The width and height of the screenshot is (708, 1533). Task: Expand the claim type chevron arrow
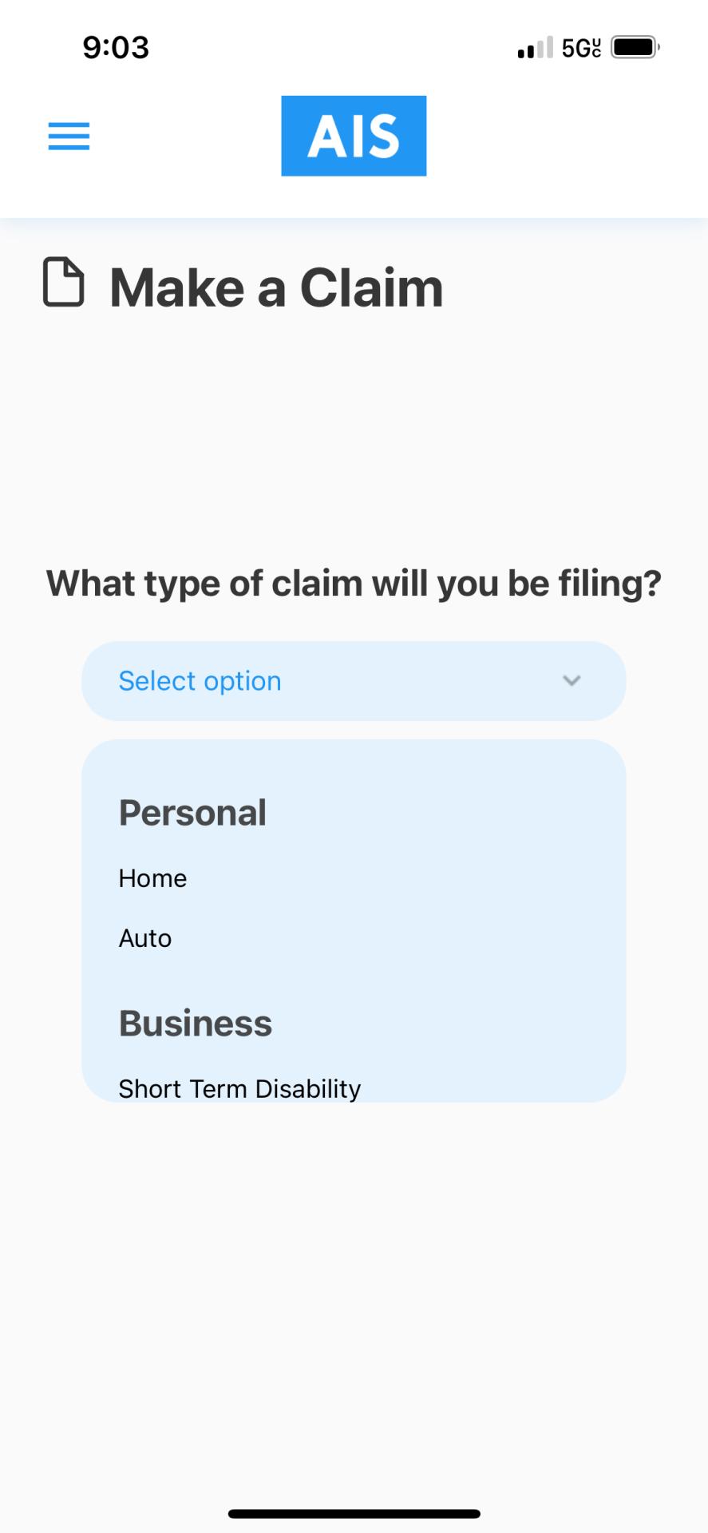[x=572, y=681]
